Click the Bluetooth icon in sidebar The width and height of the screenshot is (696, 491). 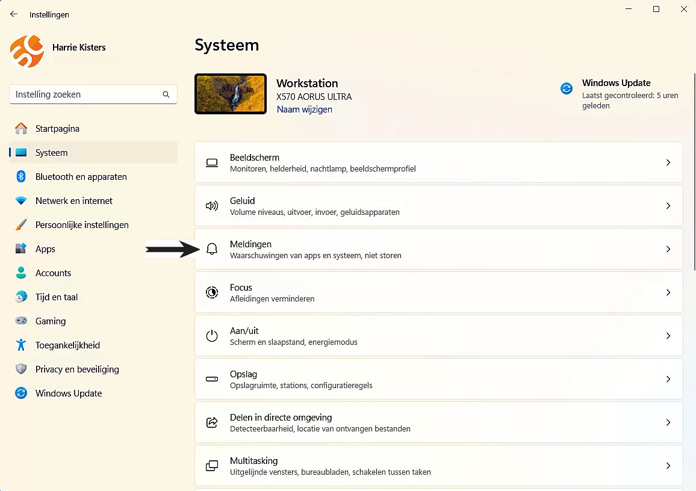click(21, 176)
